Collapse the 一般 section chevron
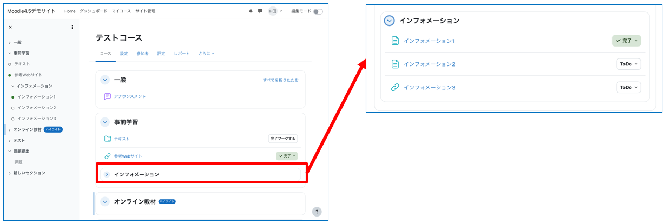Image resolution: width=665 pixels, height=223 pixels. (x=105, y=80)
